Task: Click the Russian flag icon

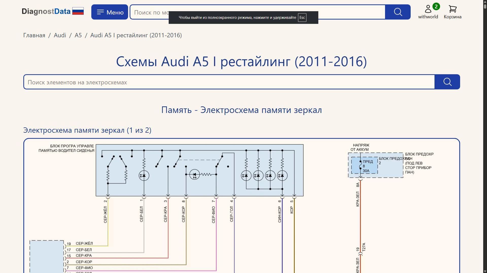Action: point(78,11)
